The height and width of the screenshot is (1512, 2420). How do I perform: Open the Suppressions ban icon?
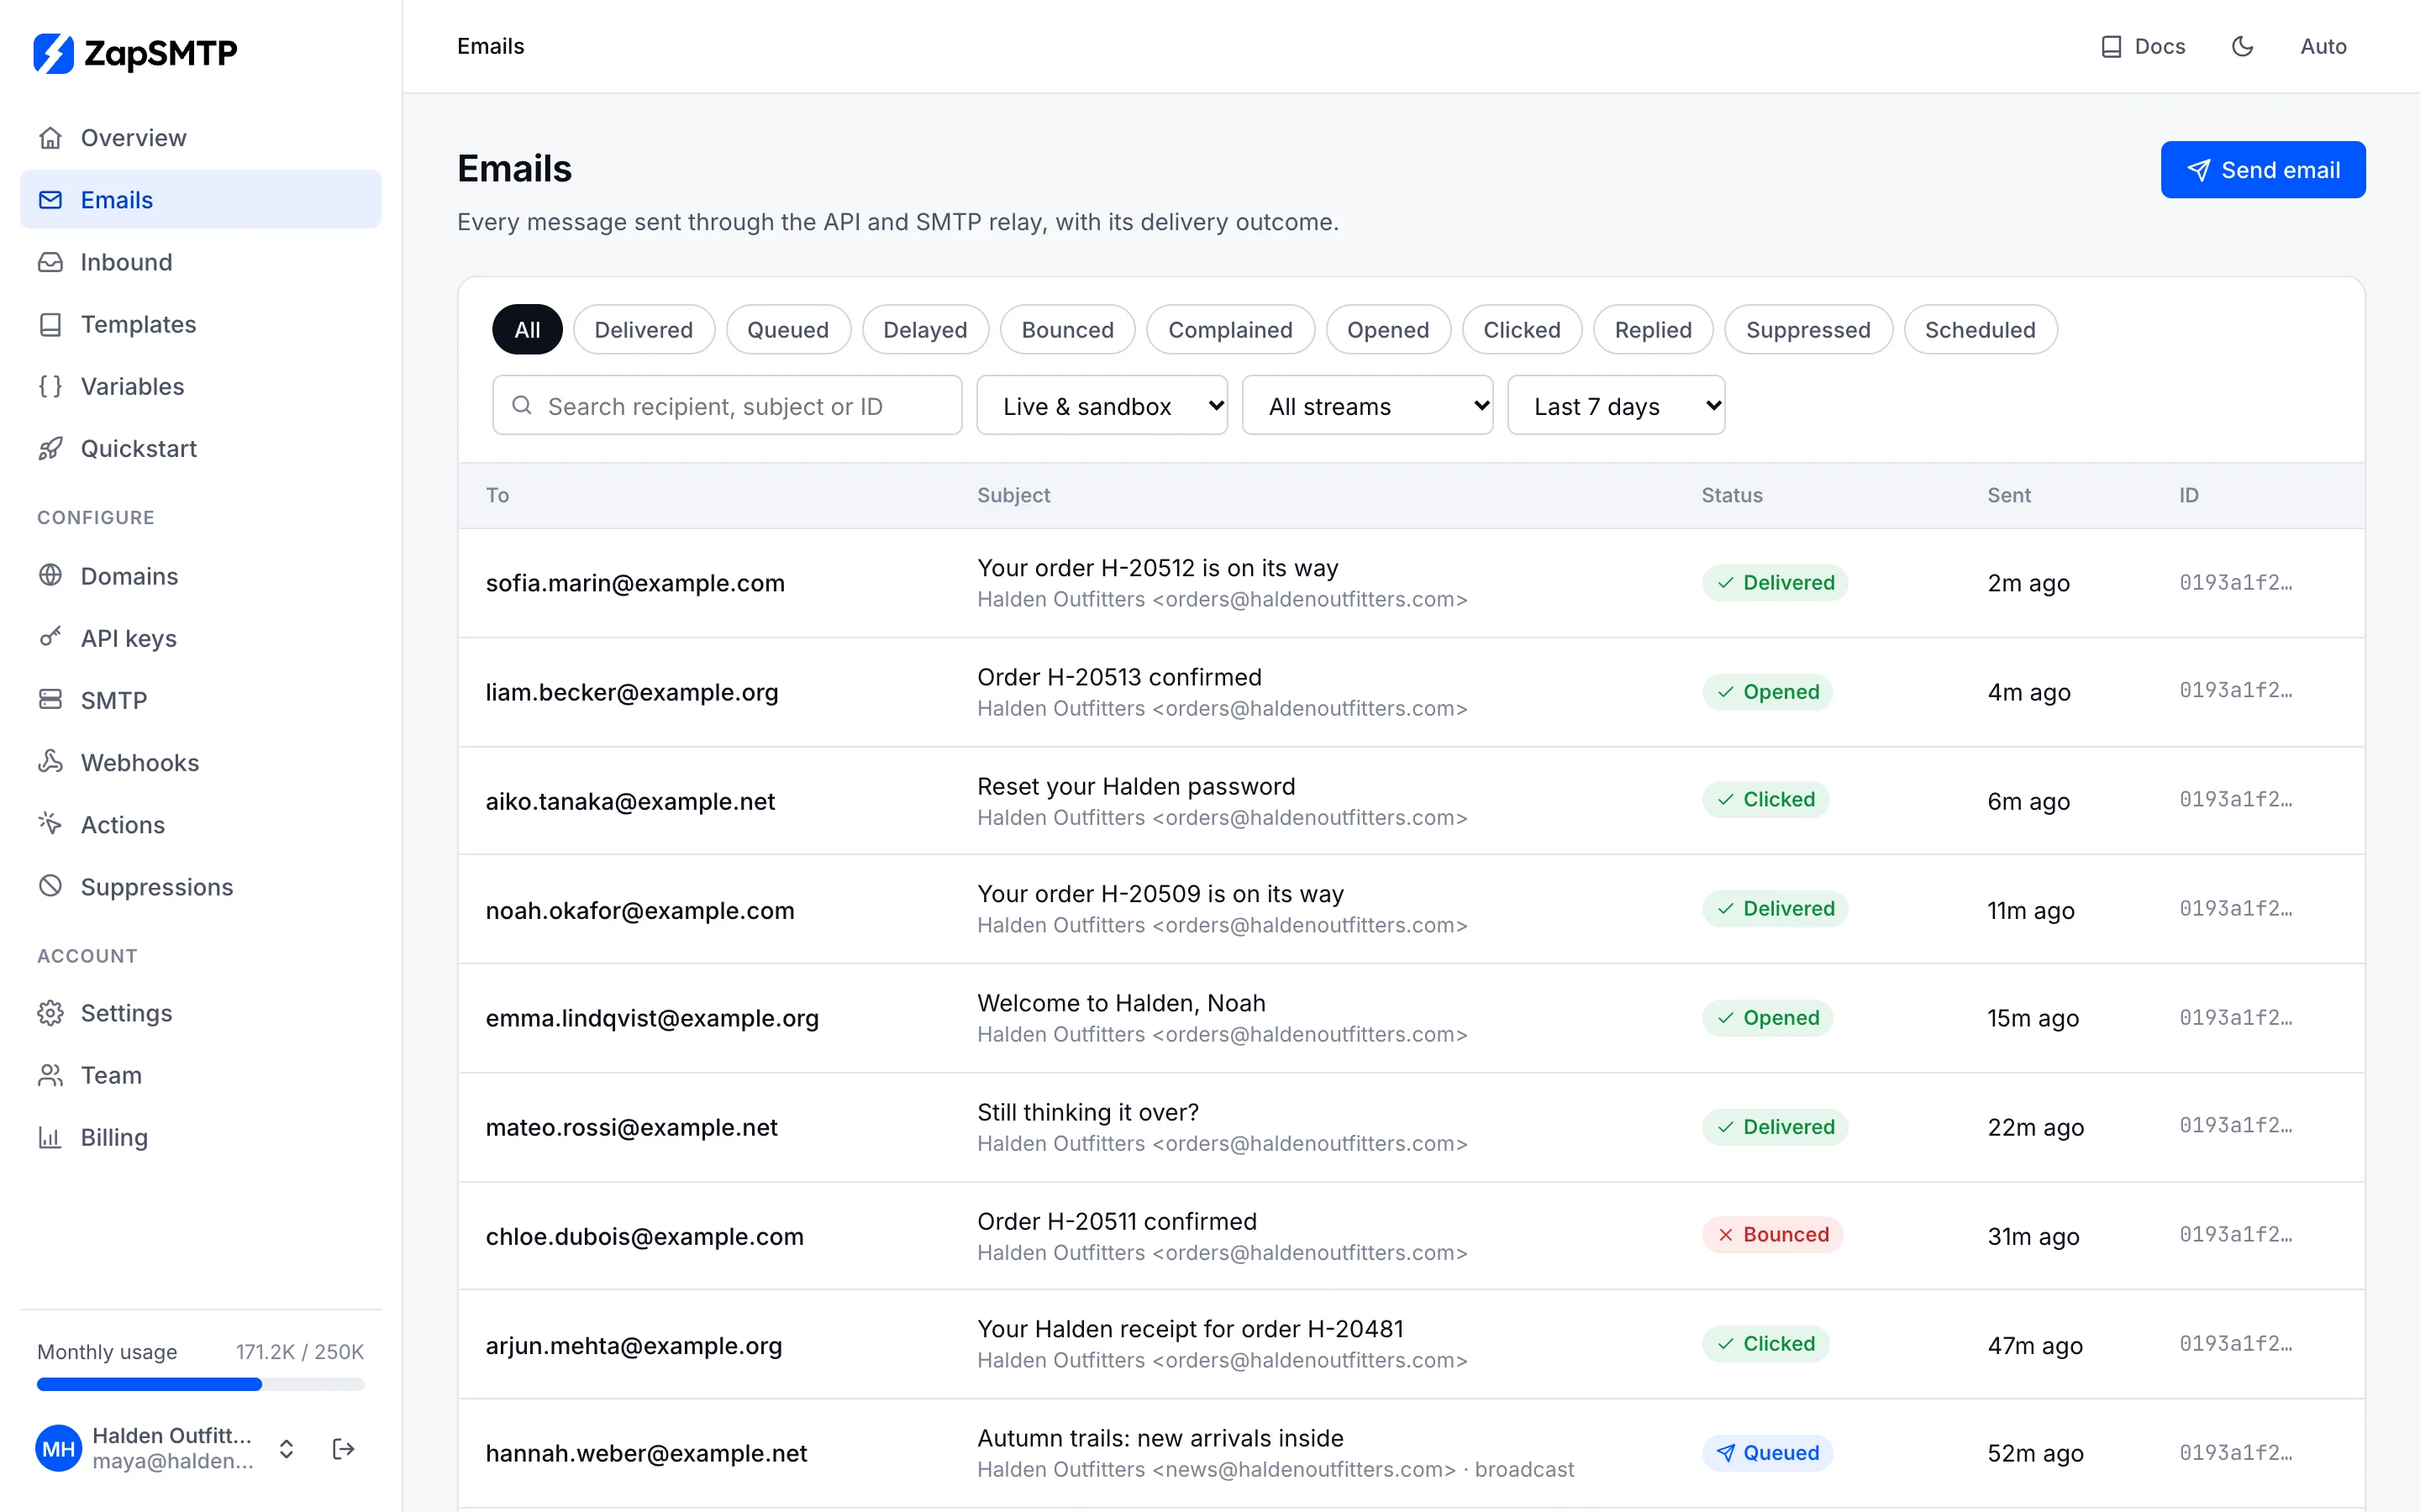pyautogui.click(x=50, y=886)
